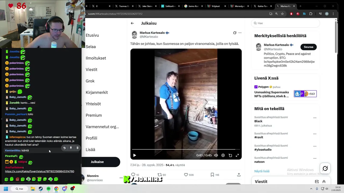
Task: Open Windows Start menu
Action: click(6, 189)
